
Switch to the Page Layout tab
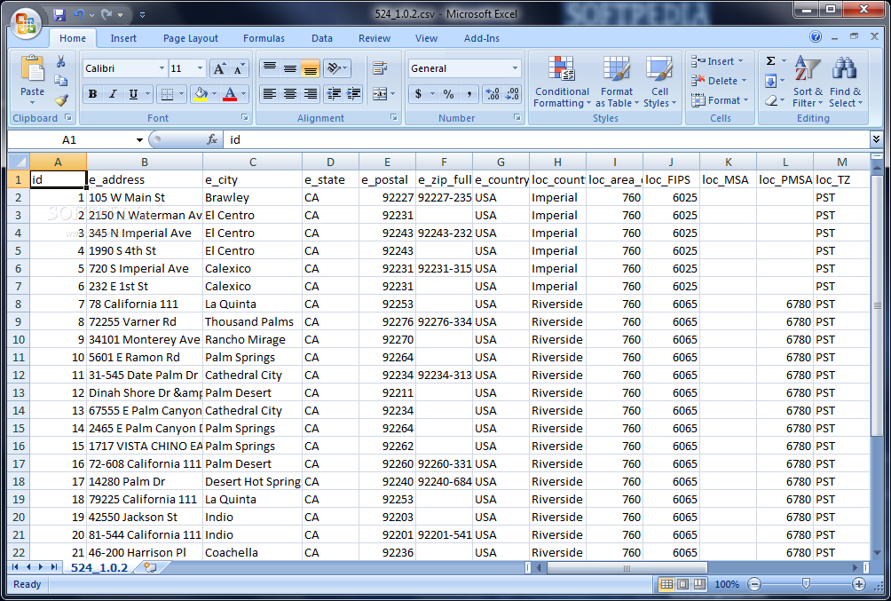pyautogui.click(x=191, y=38)
